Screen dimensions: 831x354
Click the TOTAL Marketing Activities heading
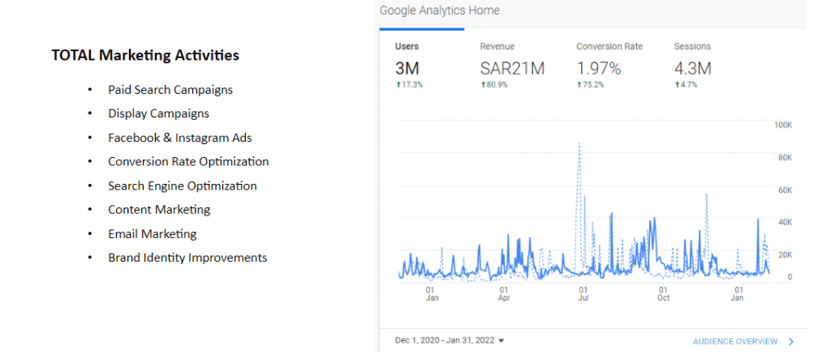pos(145,56)
